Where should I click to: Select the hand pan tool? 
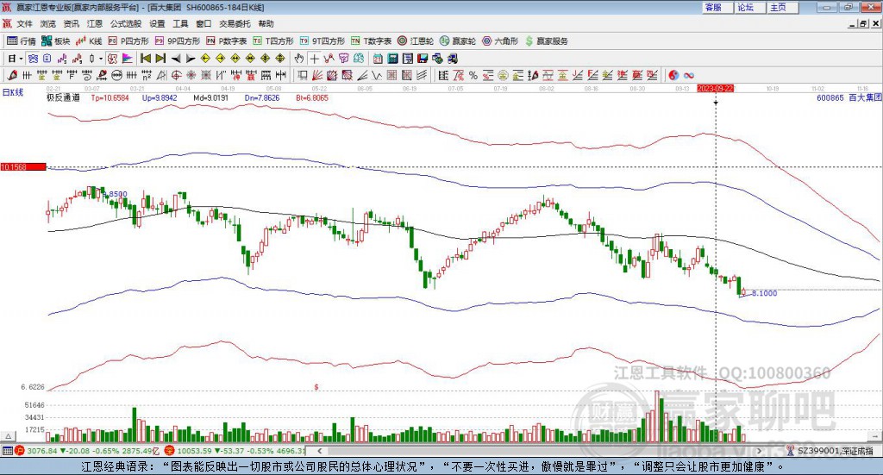(x=298, y=59)
